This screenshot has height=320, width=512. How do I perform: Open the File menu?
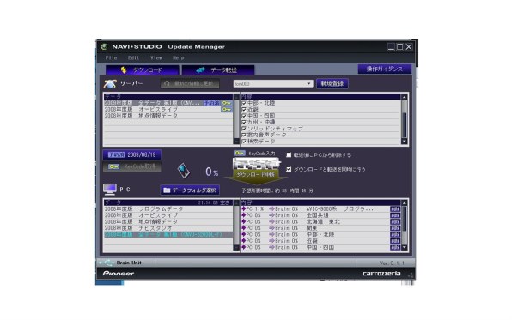point(111,57)
